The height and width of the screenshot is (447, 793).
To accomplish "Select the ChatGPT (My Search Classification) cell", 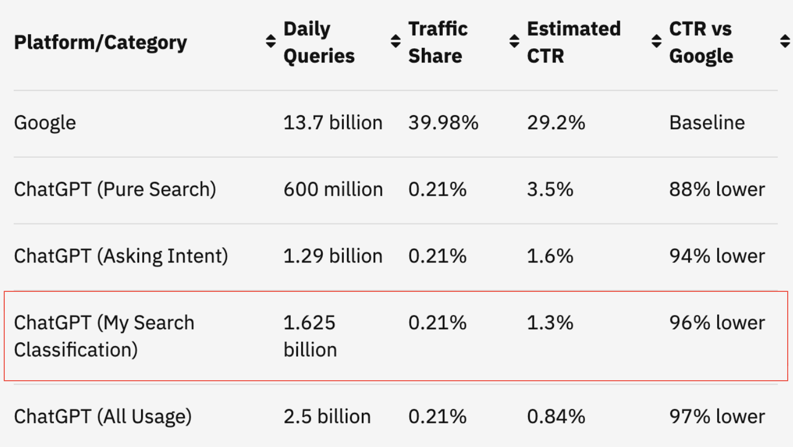I will pyautogui.click(x=104, y=336).
